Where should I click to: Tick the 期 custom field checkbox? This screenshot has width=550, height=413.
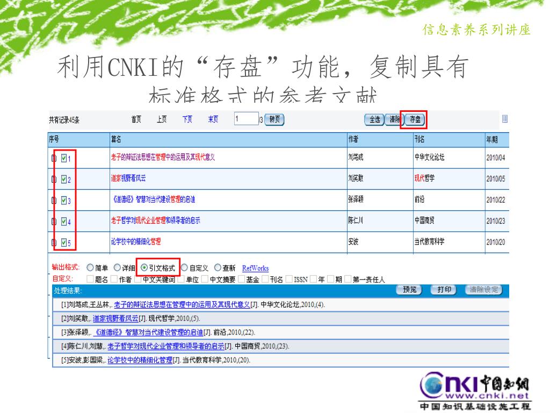(330, 279)
